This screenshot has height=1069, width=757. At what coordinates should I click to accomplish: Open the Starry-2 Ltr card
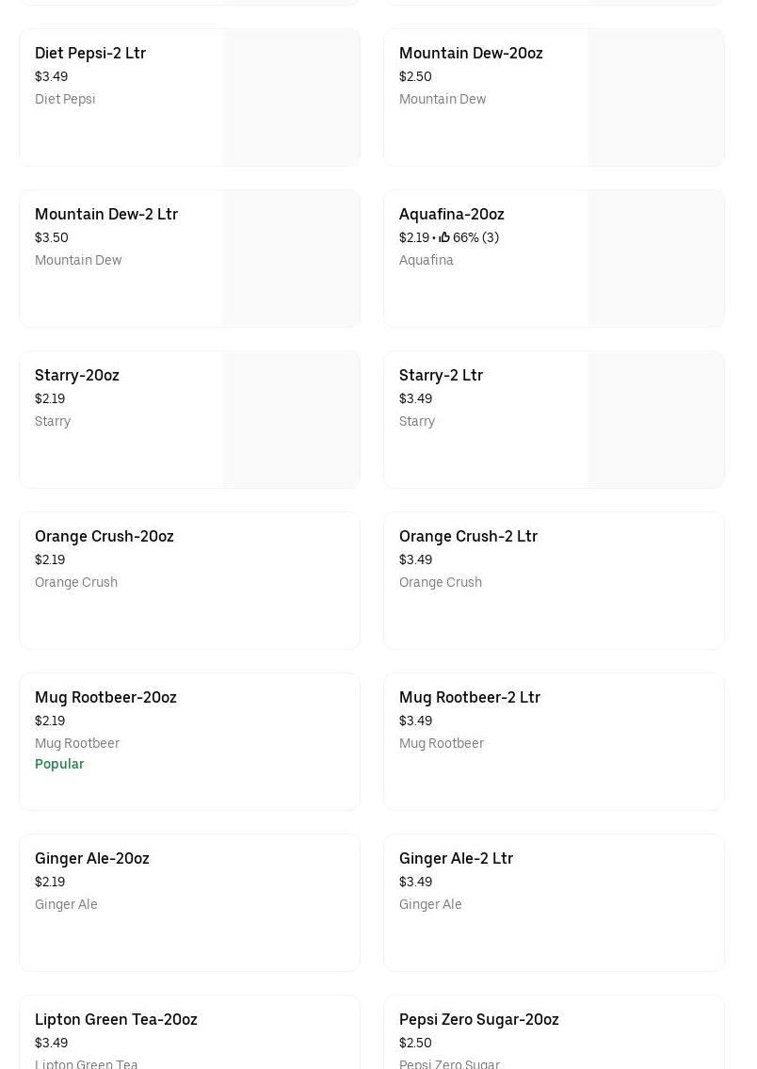[441, 376]
